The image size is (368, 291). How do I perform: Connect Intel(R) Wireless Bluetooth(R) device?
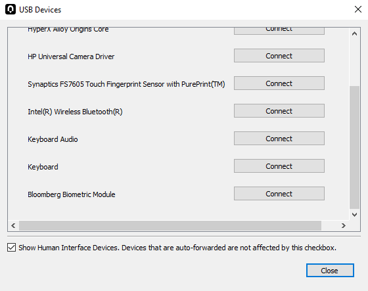pyautogui.click(x=279, y=111)
